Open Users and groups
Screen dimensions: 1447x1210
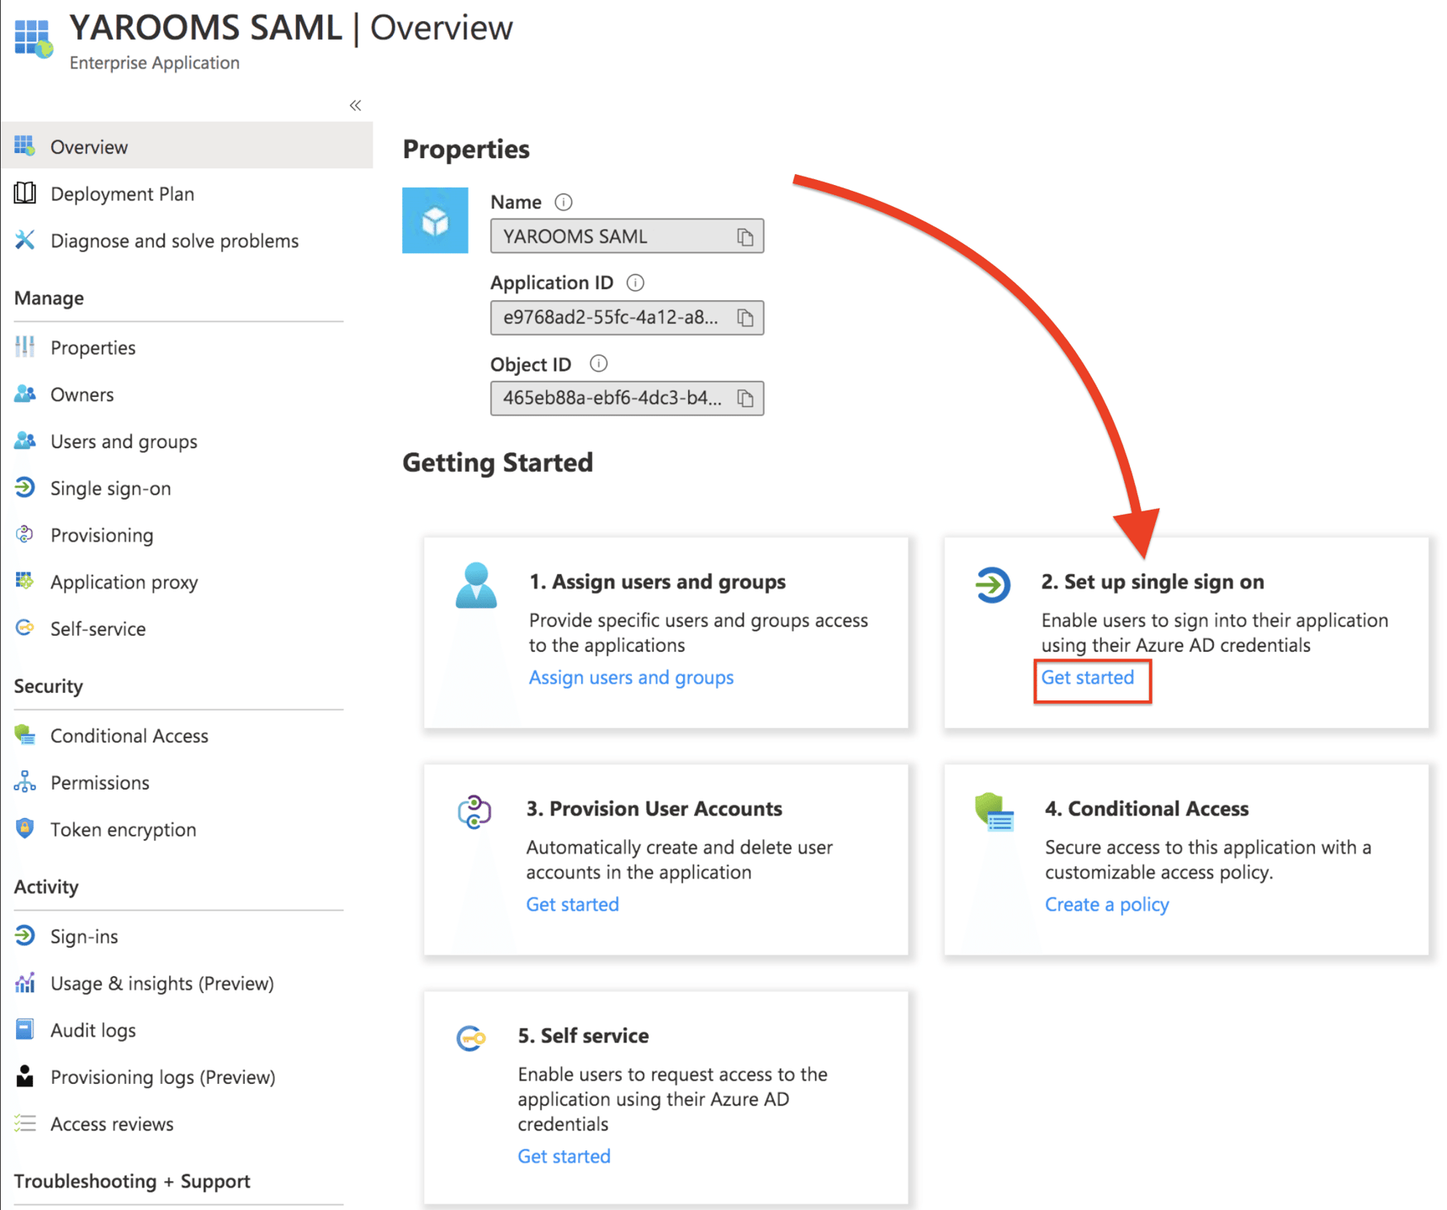(124, 441)
